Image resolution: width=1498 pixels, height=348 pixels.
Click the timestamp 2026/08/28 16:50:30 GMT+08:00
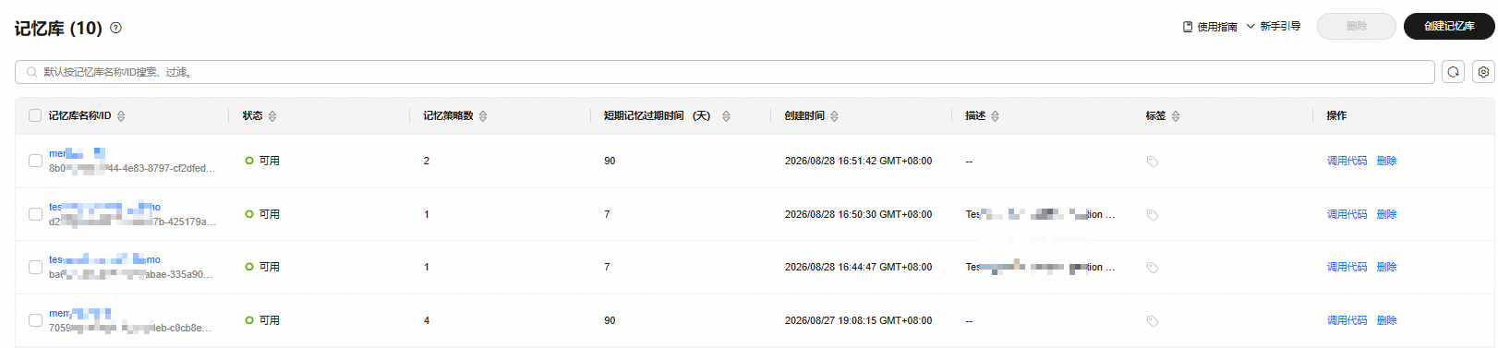858,214
